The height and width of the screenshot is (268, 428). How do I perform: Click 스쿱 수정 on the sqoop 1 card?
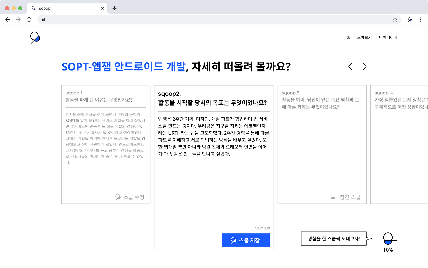(130, 197)
